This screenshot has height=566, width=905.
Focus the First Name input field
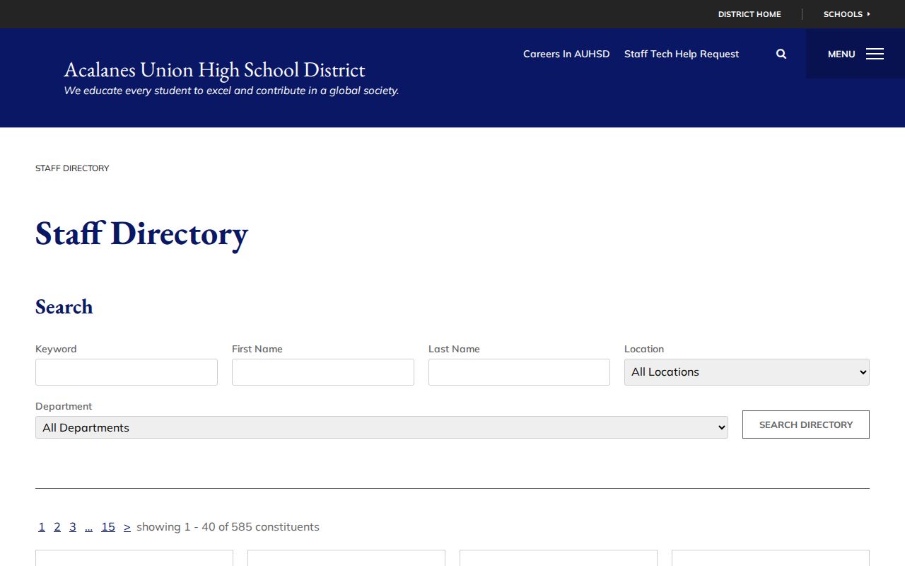click(x=323, y=372)
